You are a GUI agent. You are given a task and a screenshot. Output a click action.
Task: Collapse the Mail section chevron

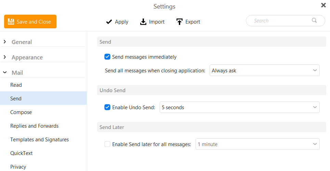[x=5, y=72]
